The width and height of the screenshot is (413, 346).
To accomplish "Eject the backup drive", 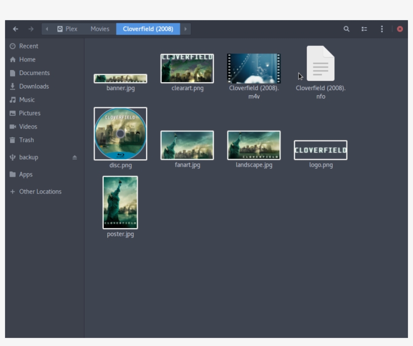I will click(75, 157).
